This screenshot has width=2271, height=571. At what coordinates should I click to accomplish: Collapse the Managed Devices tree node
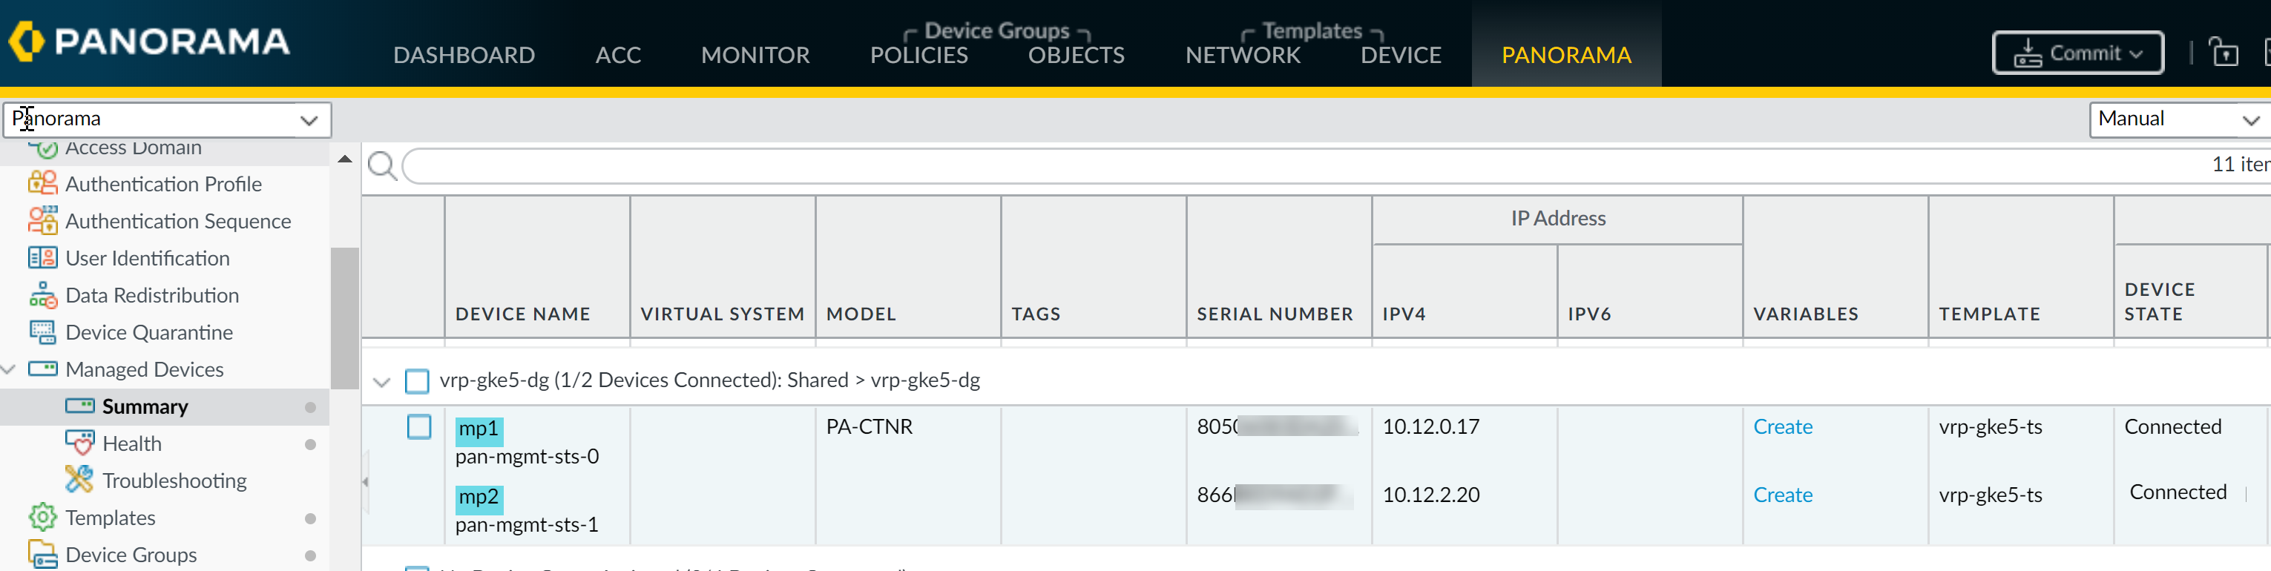[10, 369]
